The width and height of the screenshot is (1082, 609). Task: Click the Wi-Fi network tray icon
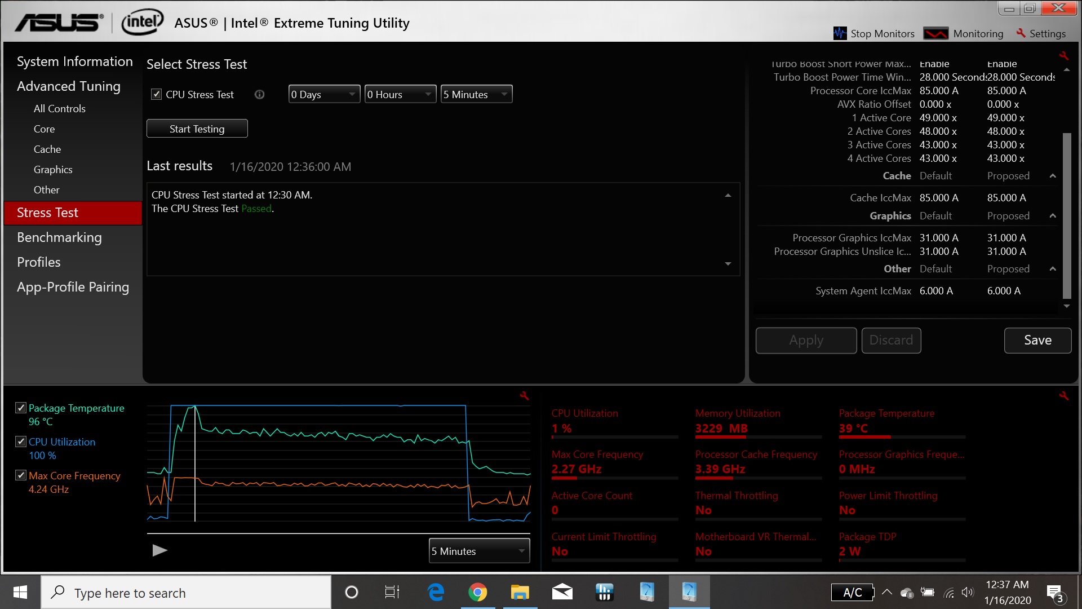pyautogui.click(x=949, y=593)
